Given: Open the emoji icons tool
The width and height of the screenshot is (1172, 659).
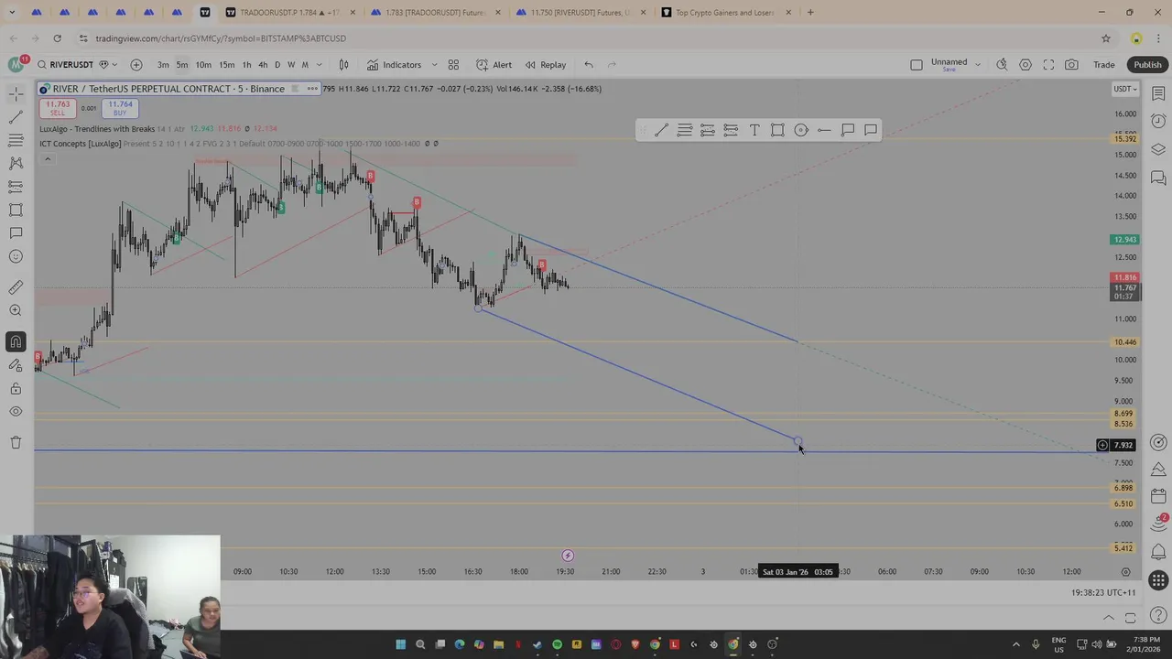Looking at the screenshot, I should coord(16,256).
